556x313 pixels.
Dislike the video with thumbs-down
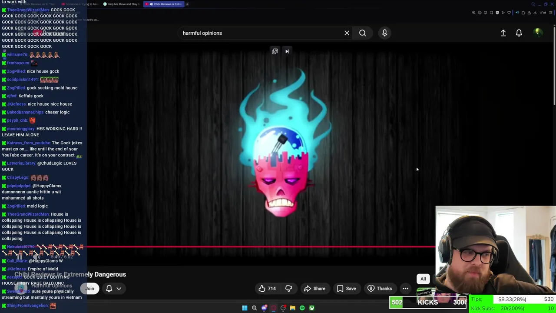pos(288,288)
